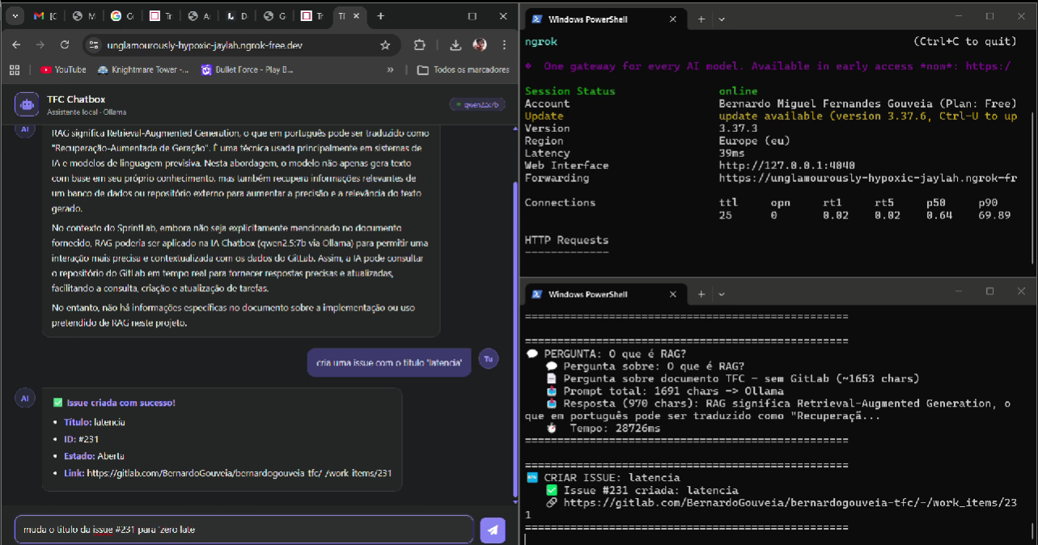Screen dimensions: 1038x545
Task: Open the new-tab dropdown in the lower PowerShell window
Action: (x=722, y=294)
